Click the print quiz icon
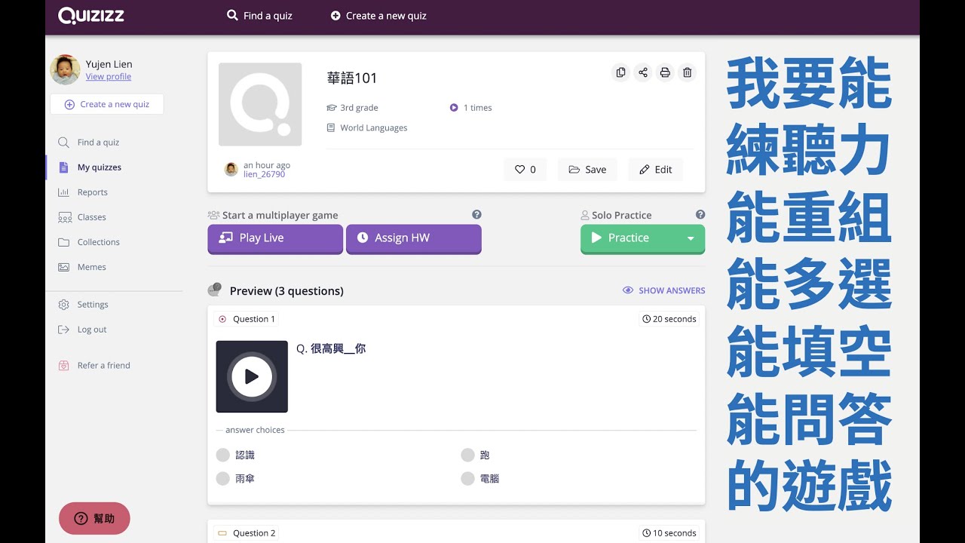 pyautogui.click(x=665, y=72)
